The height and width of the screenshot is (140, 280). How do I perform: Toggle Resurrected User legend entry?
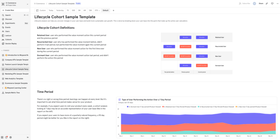pyautogui.click(x=216, y=107)
